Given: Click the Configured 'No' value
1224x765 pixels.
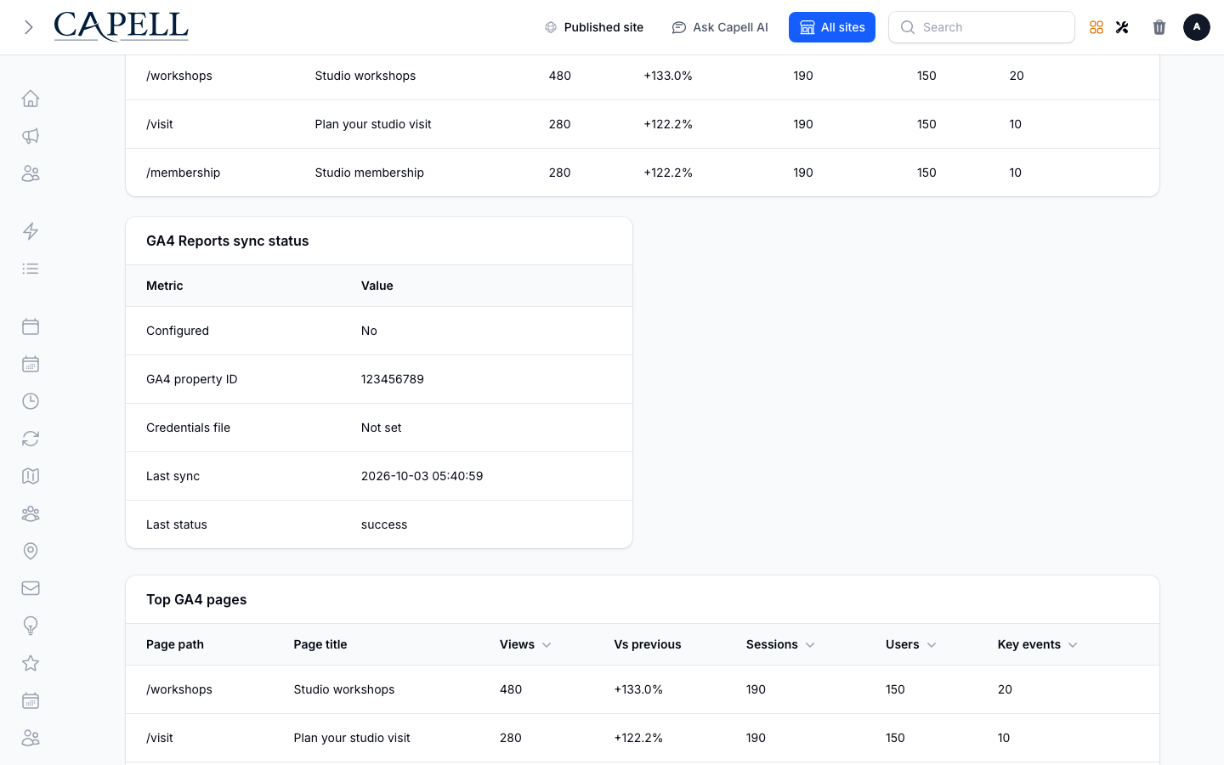Looking at the screenshot, I should 369,331.
